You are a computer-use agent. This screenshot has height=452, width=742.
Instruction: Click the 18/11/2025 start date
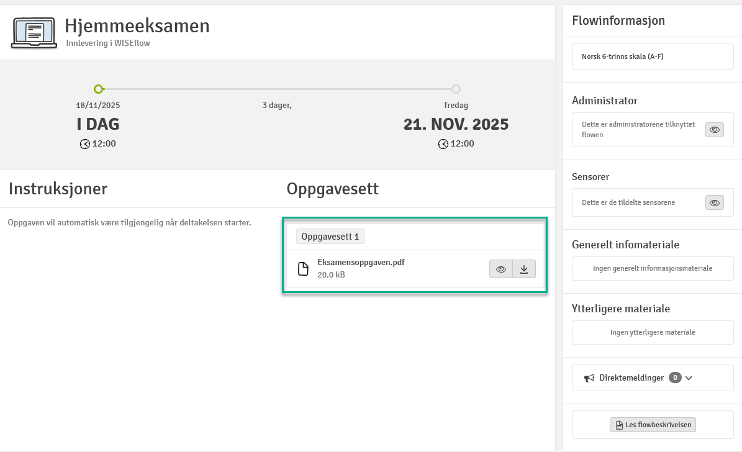(x=98, y=105)
